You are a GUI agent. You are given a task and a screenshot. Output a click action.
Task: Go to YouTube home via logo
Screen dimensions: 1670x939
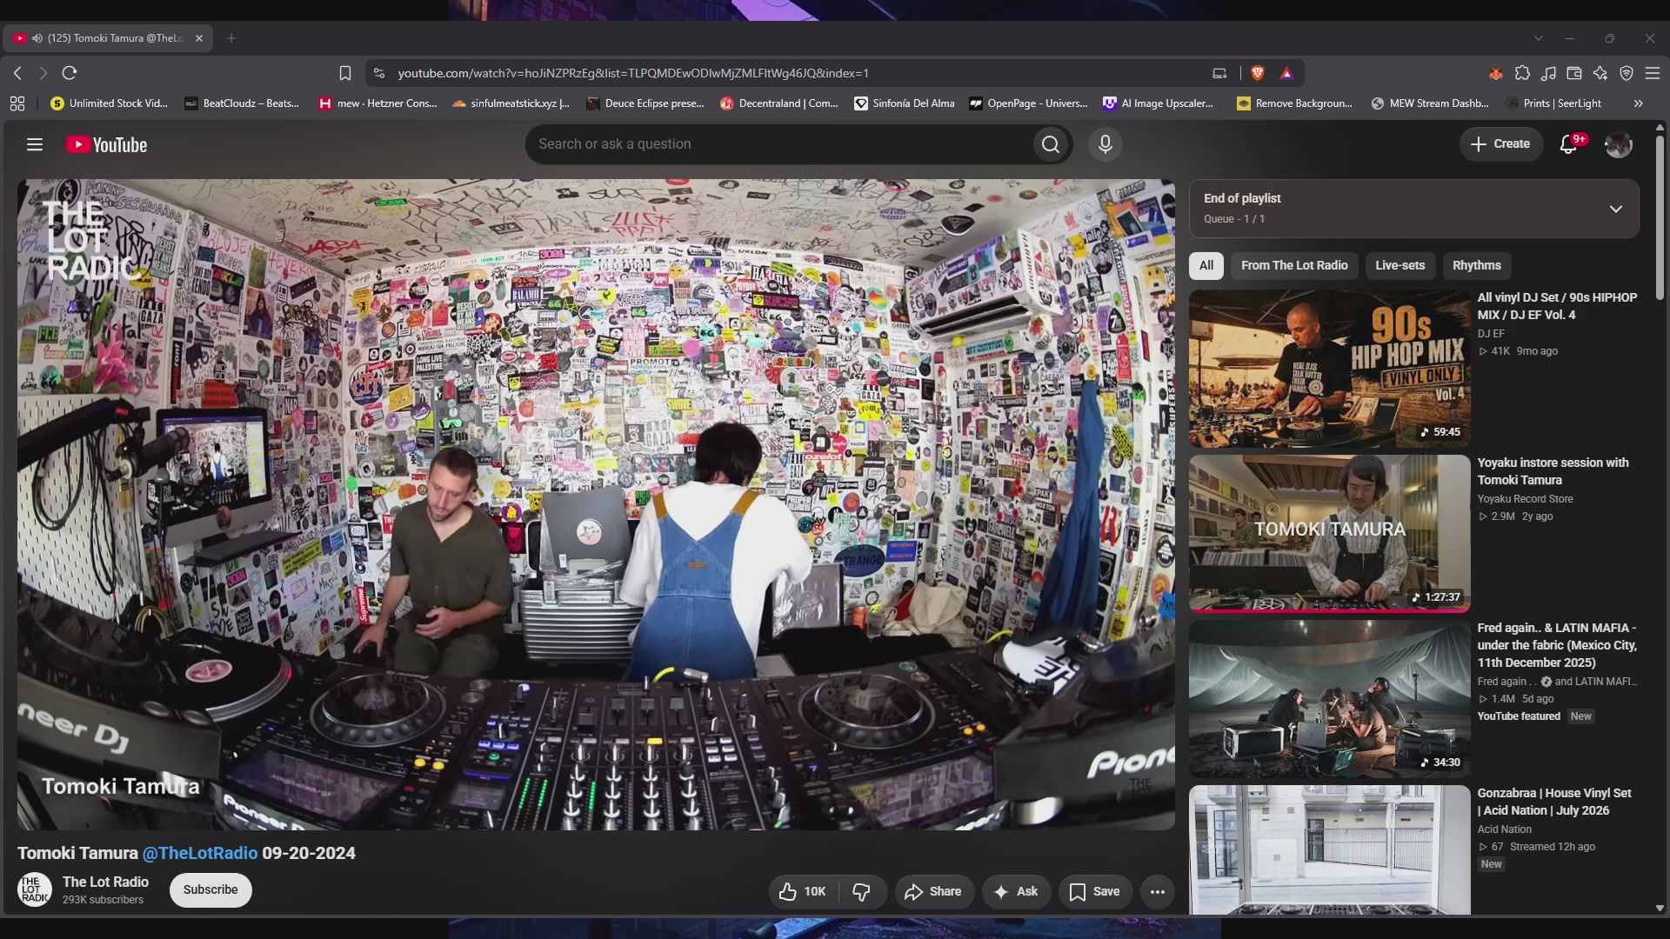(x=107, y=144)
